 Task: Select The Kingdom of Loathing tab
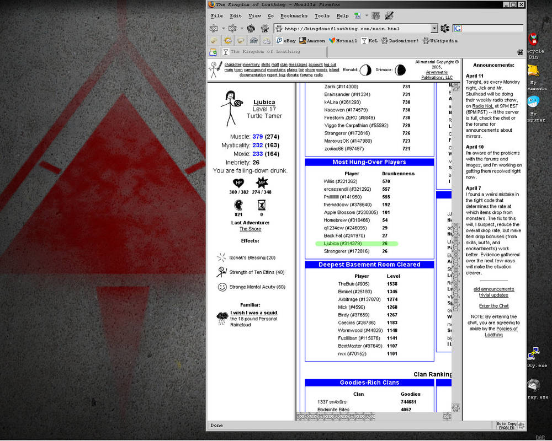pyautogui.click(x=274, y=52)
